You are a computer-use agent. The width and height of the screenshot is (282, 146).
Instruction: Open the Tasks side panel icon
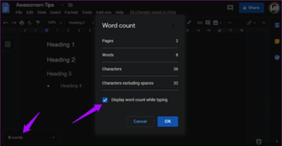pyautogui.click(x=277, y=57)
